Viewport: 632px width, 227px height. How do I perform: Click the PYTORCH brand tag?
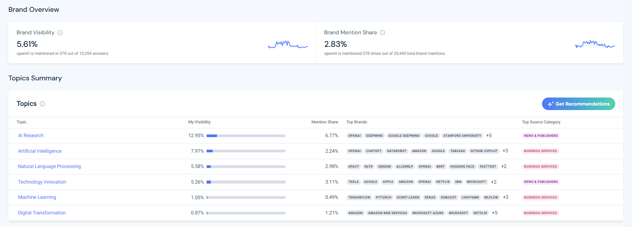coord(383,197)
